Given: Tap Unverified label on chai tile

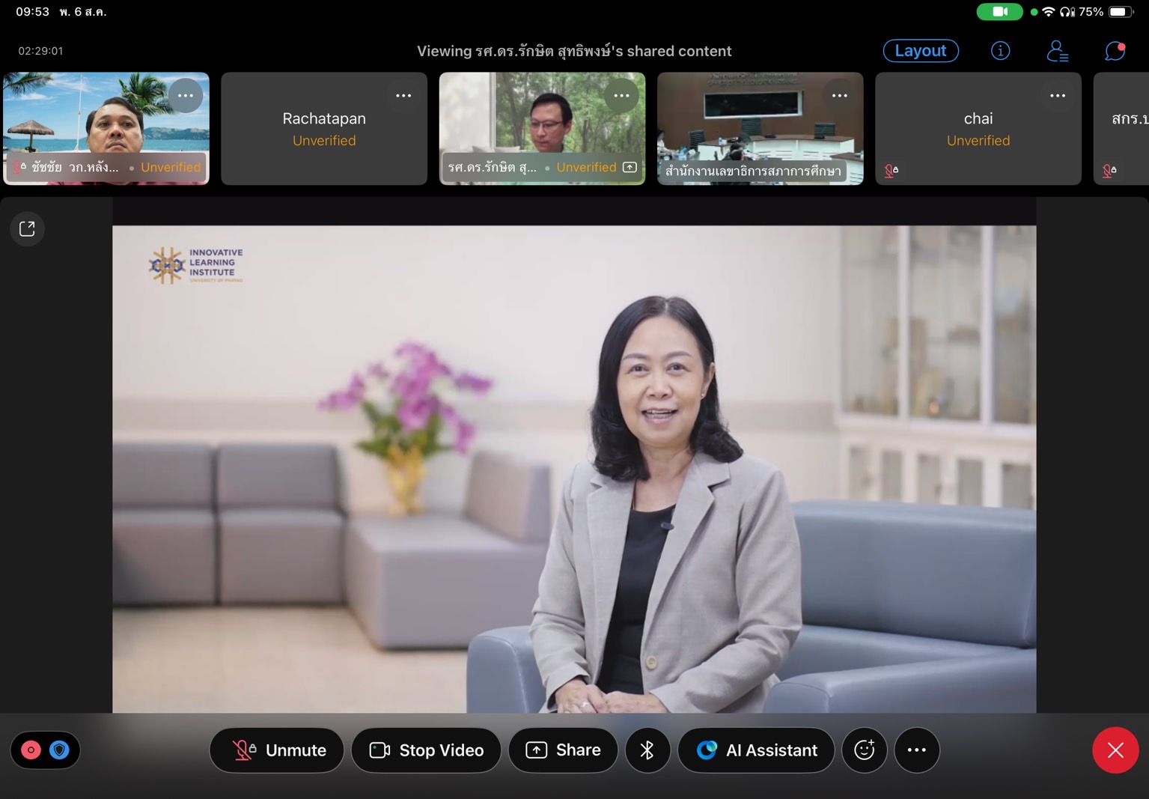Looking at the screenshot, I should (978, 141).
